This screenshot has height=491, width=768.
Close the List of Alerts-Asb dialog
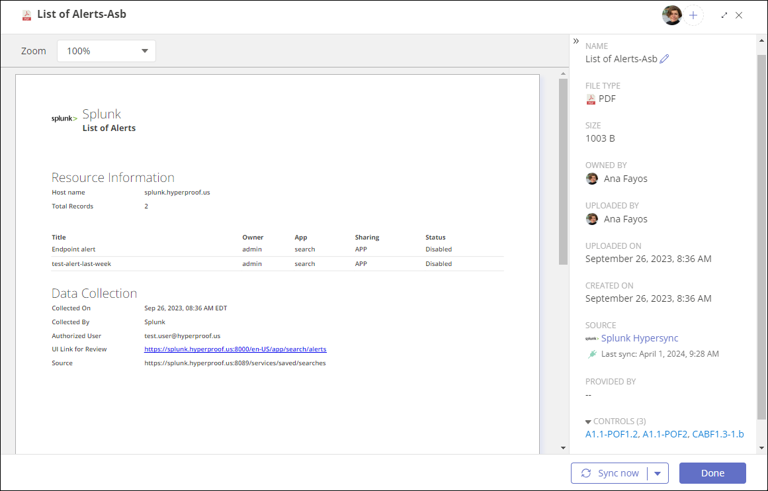tap(739, 15)
